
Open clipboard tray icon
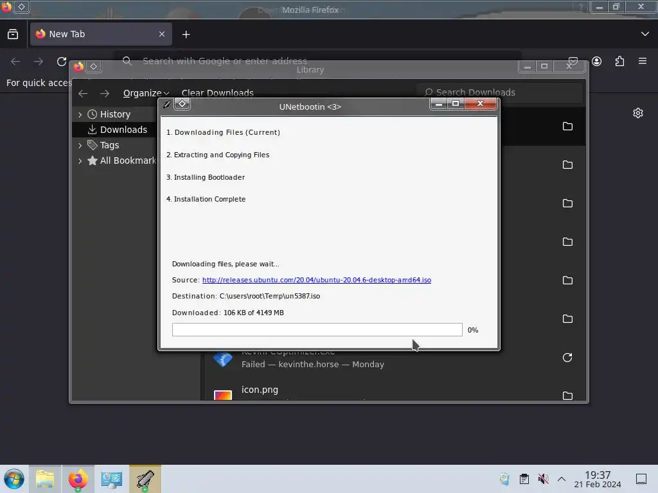(524, 479)
